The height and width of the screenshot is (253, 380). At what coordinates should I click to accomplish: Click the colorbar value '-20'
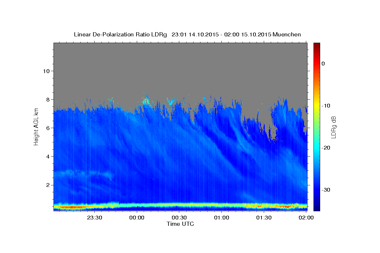coord(326,148)
